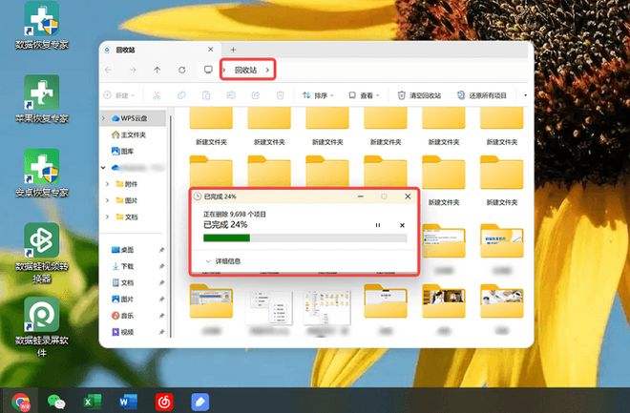Click chevron after 回收站 in address bar
Screen dimensions: 630x413
[267, 70]
